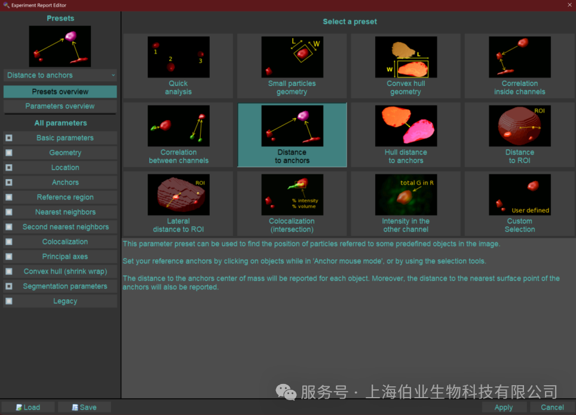Open the Segmentation parameters section
This screenshot has height=415, width=576.
65,286
